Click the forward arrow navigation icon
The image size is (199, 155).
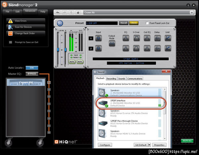pyautogui.click(x=64, y=13)
